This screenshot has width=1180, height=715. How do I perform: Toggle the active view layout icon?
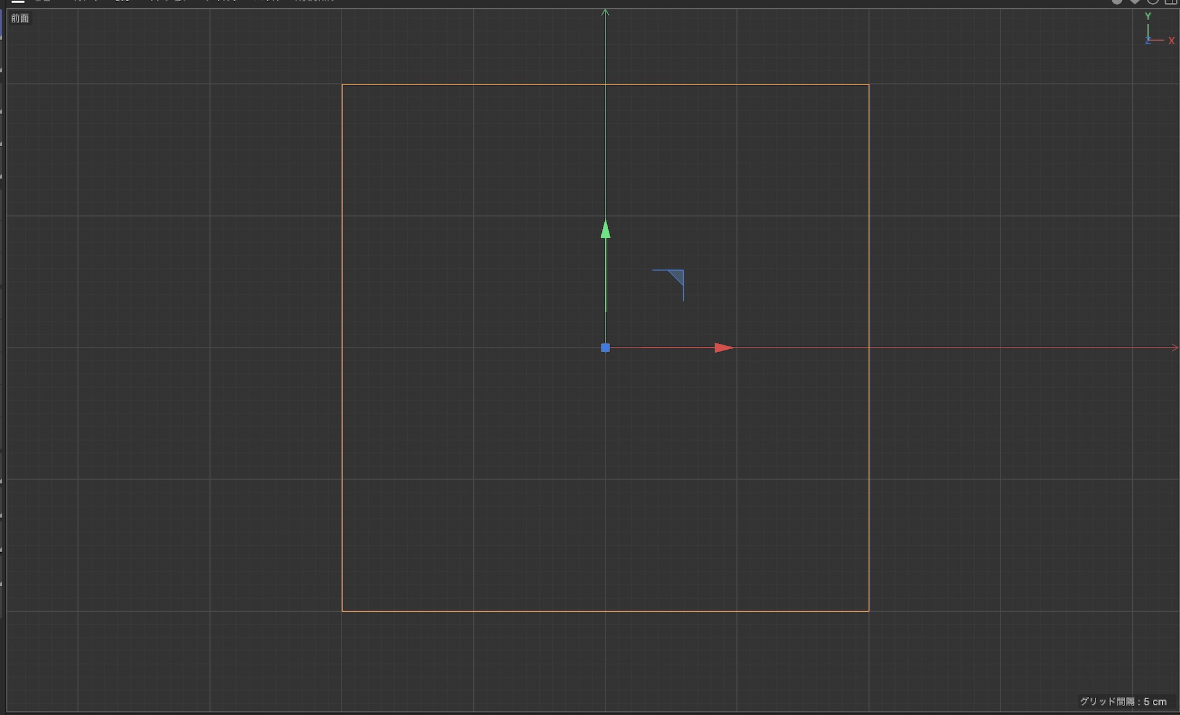pyautogui.click(x=1171, y=2)
